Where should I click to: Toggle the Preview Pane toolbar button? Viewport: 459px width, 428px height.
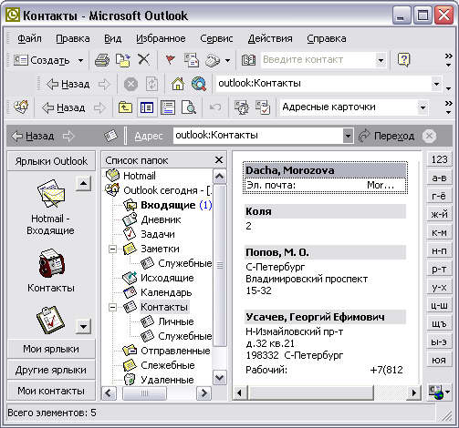[x=168, y=107]
